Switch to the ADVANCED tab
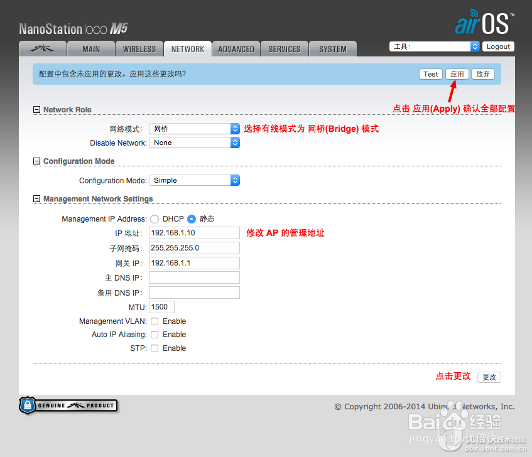This screenshot has width=532, height=457. pos(236,48)
